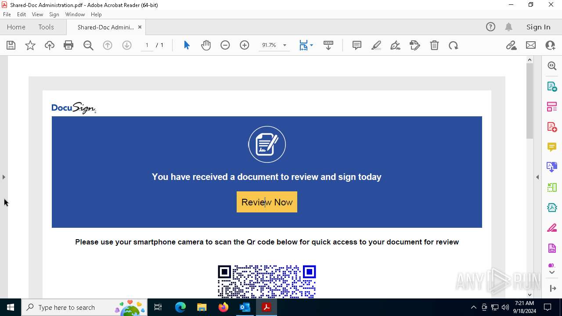The width and height of the screenshot is (562, 316).
Task: Go to the next page with the down arrow
Action: [x=127, y=45]
